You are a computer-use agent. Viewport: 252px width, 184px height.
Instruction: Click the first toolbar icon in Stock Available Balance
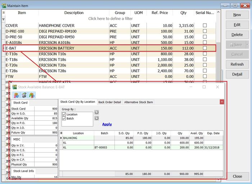coord(17,95)
